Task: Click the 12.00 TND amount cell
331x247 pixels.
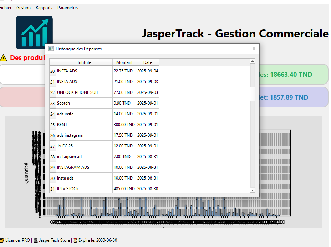Action: [124, 146]
